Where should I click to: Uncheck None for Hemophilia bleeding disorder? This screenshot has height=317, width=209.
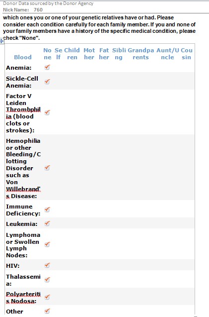[47, 168]
